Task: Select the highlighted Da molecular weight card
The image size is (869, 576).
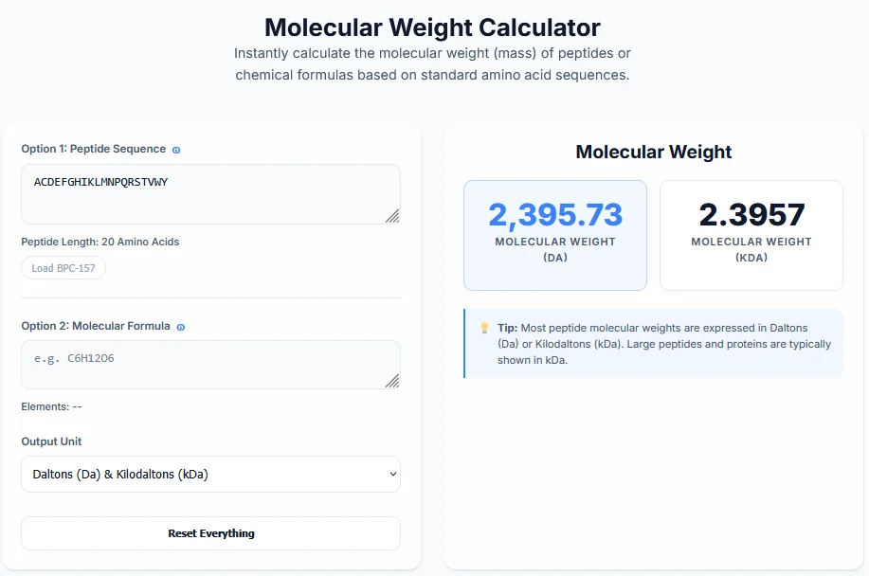Action: (x=555, y=235)
